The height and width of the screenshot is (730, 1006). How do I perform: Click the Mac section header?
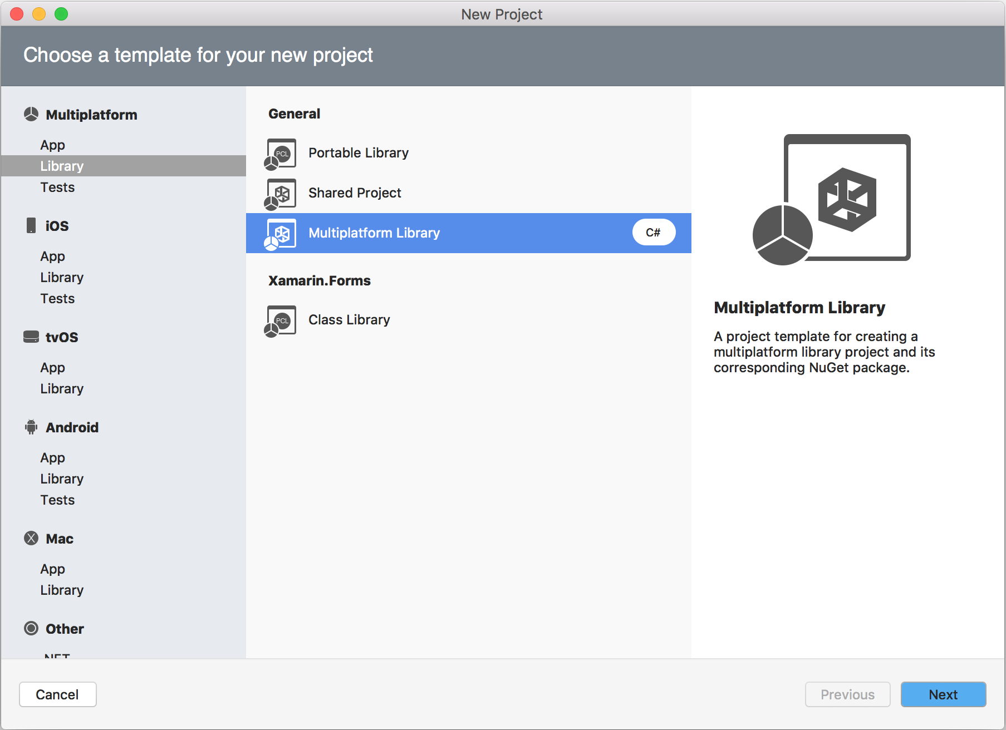[60, 539]
